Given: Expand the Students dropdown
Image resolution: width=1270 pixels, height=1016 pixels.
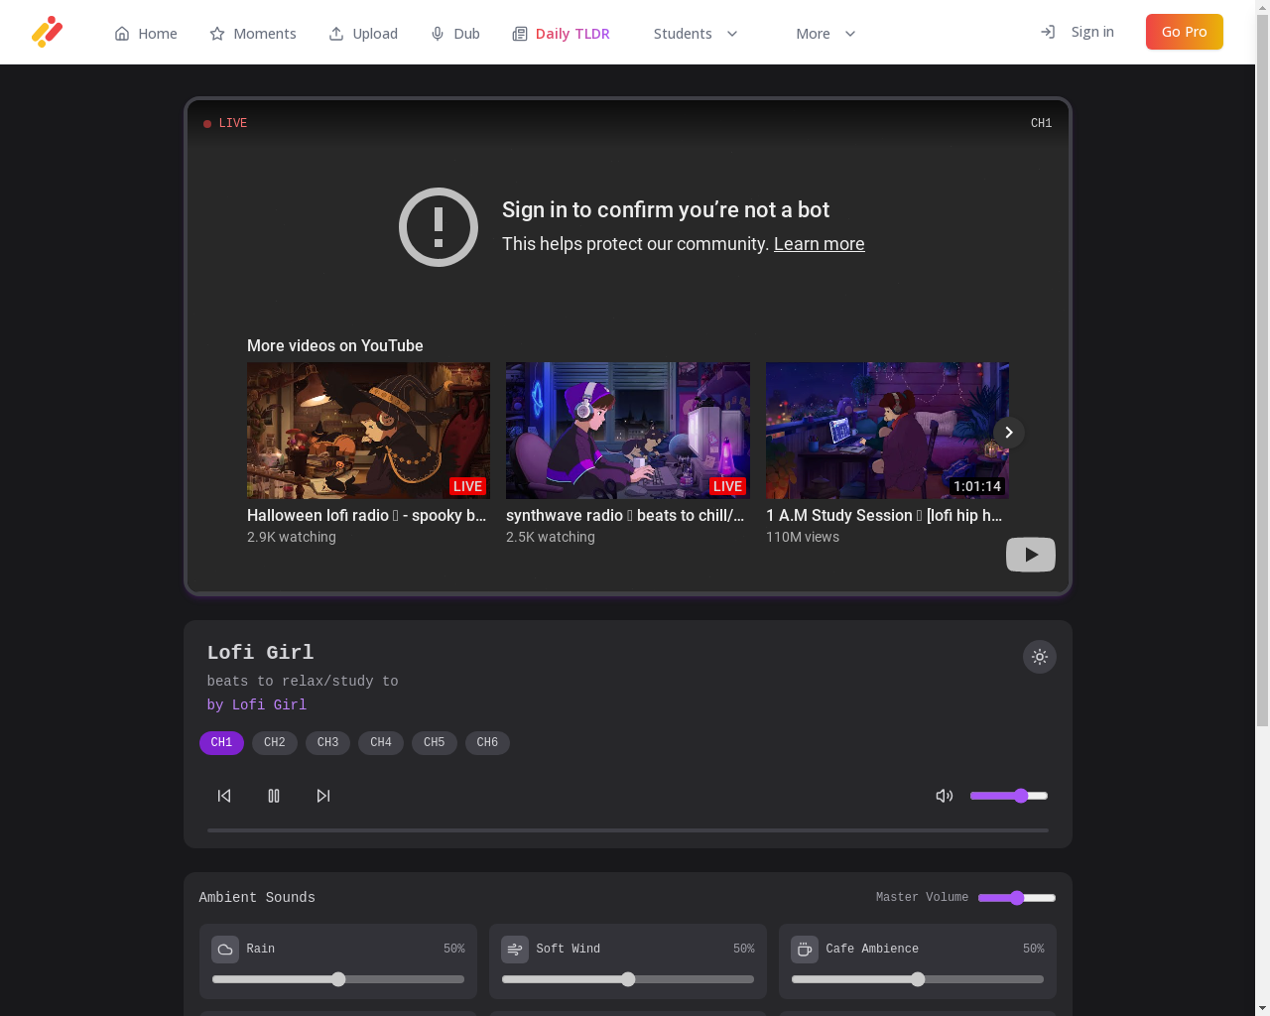Looking at the screenshot, I should [696, 34].
